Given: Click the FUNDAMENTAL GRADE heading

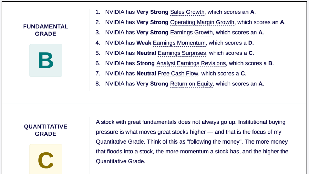Looking at the screenshot, I should 46,30.
